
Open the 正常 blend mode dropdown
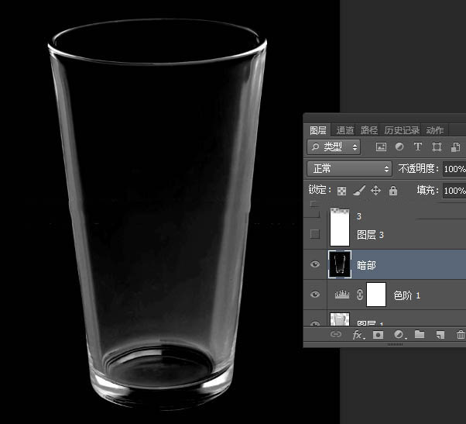(350, 169)
